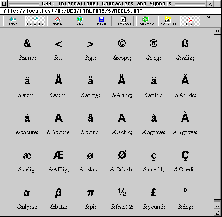222x217 pixels.
Task: Click the scroll up arrow
Action: (x=218, y=31)
